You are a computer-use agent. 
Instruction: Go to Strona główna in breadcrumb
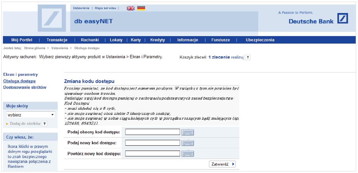pos(35,48)
